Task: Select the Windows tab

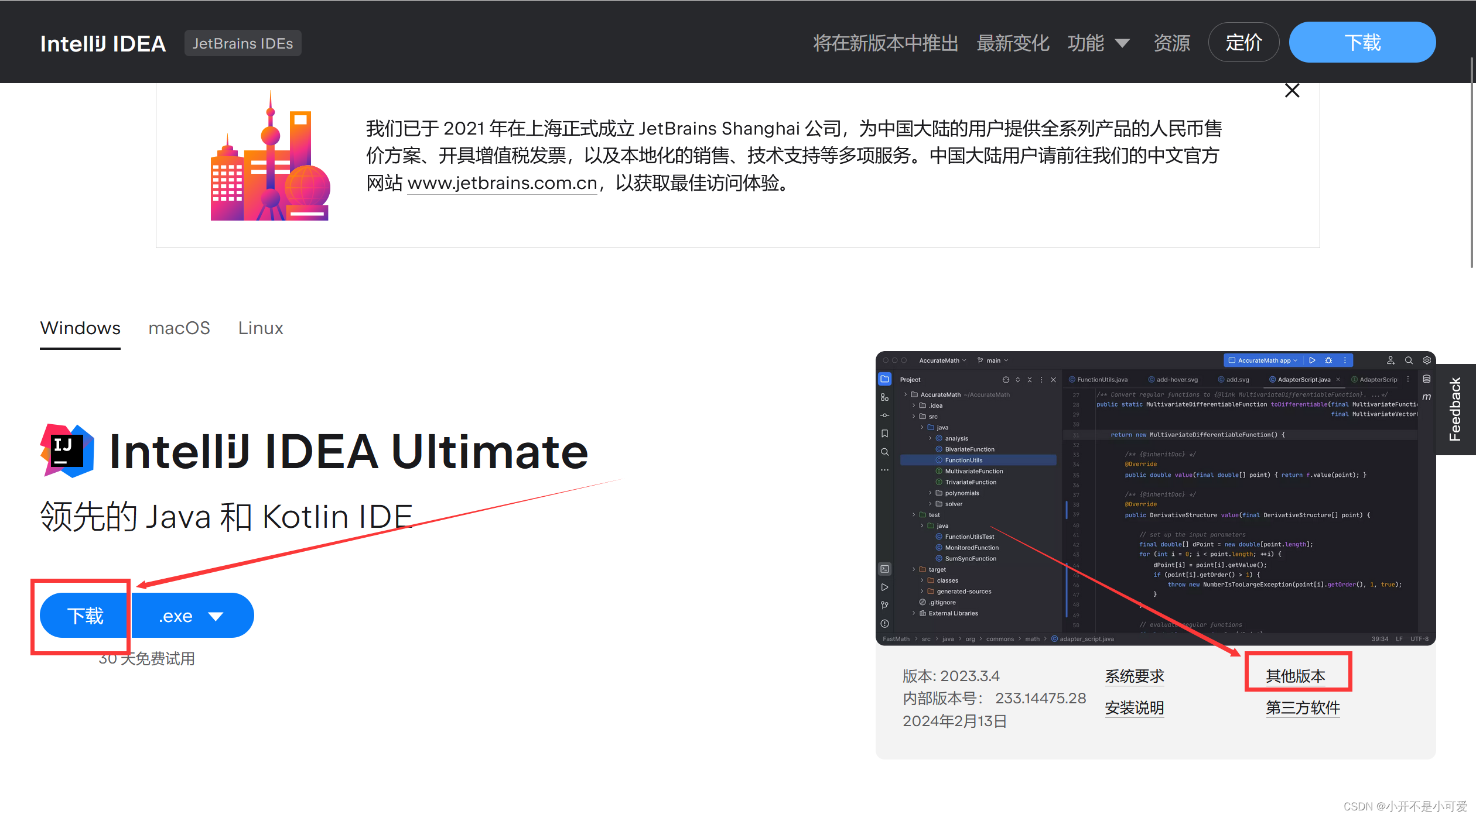Action: pos(80,328)
